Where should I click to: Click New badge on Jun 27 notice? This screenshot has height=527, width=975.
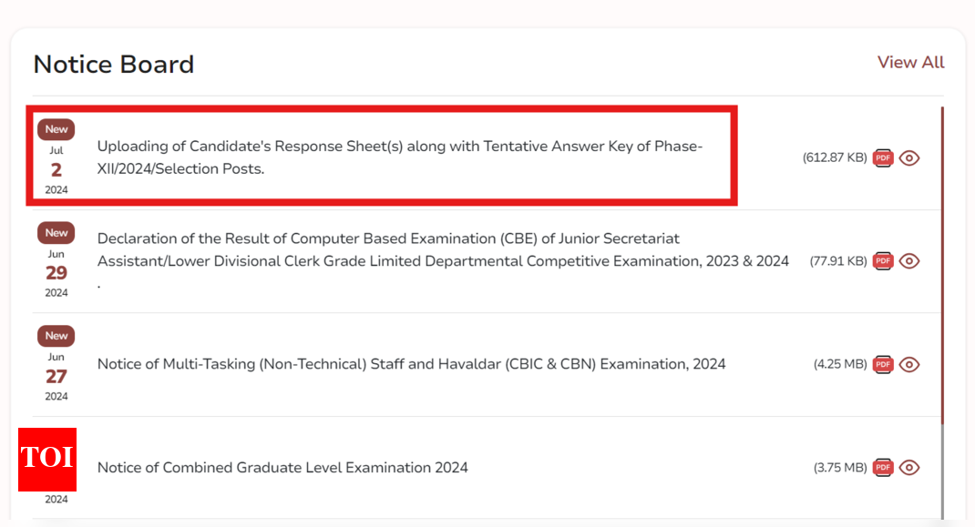(56, 336)
